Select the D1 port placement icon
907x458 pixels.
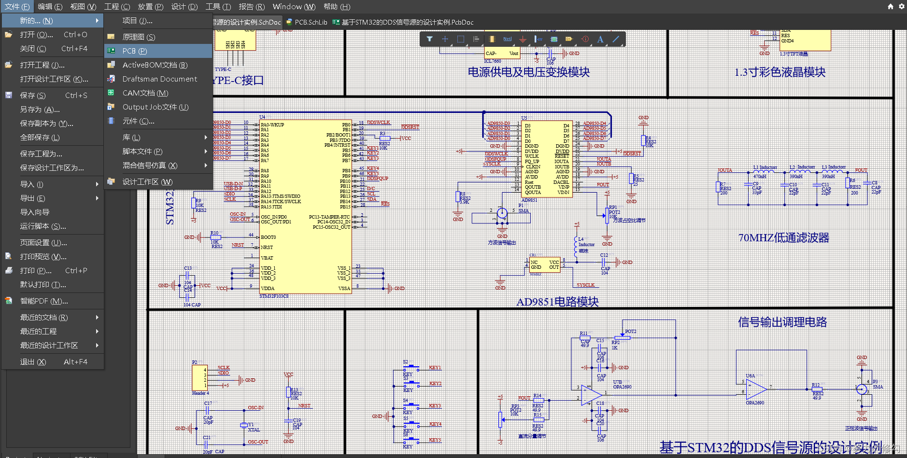click(x=569, y=39)
